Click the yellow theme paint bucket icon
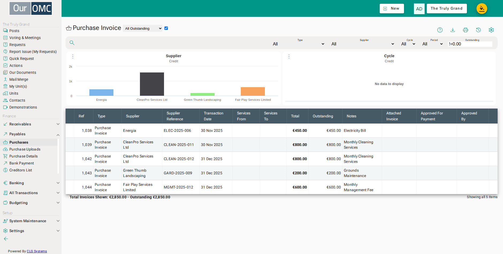Image resolution: width=503 pixels, height=254 pixels. [x=482, y=9]
